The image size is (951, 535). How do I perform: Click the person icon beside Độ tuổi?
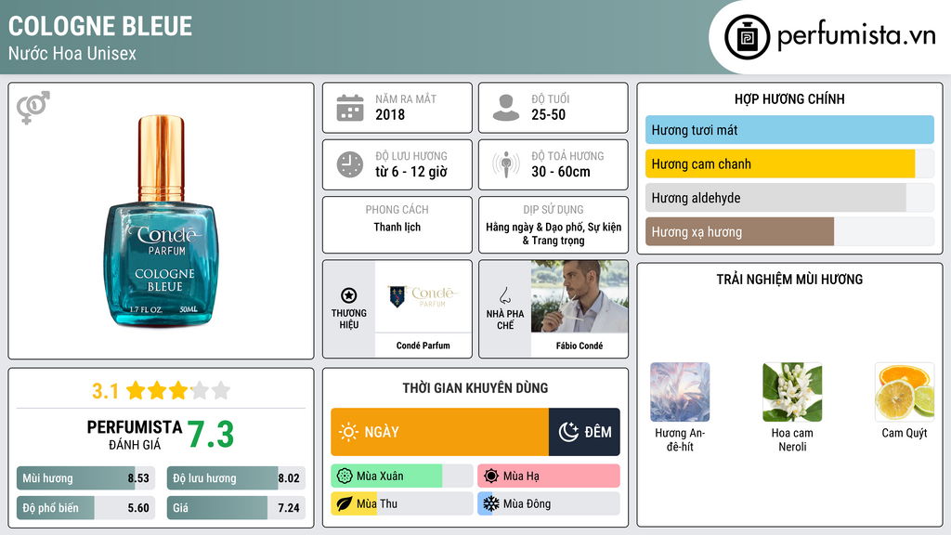coord(506,108)
